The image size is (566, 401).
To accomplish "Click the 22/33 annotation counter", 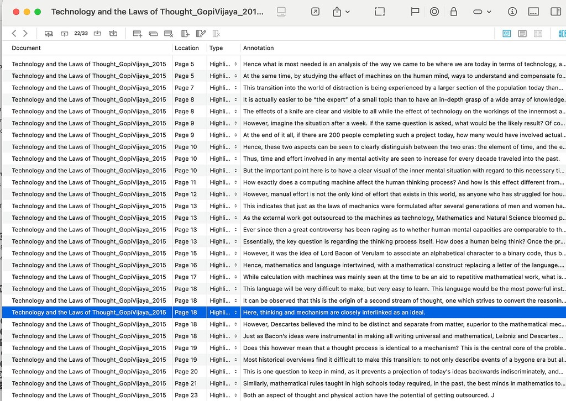I will click(x=80, y=33).
